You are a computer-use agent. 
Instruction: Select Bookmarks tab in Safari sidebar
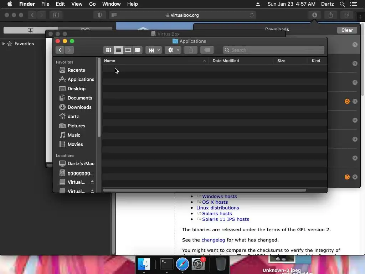tap(31, 30)
